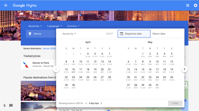The height and width of the screenshot is (111, 199).
Task: Select May 31 in the calendar
Action: point(157,86)
